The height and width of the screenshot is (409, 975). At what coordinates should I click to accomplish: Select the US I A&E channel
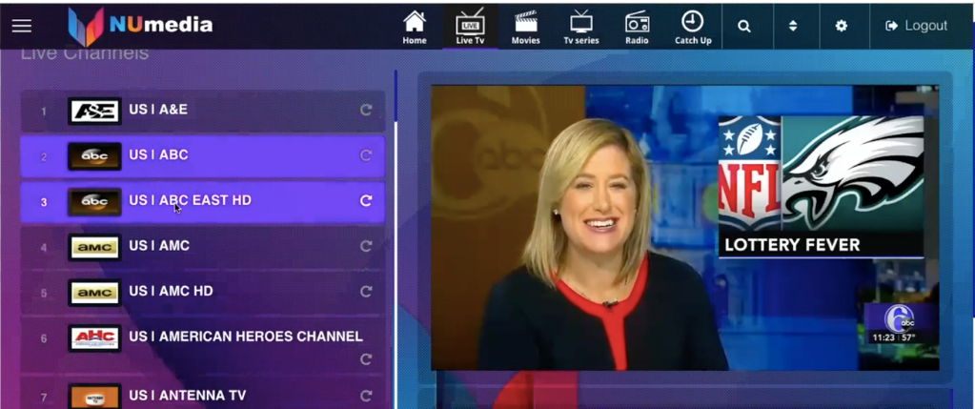pyautogui.click(x=203, y=111)
